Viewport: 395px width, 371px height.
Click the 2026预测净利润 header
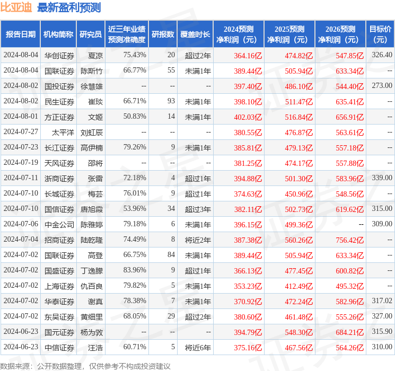(340, 34)
